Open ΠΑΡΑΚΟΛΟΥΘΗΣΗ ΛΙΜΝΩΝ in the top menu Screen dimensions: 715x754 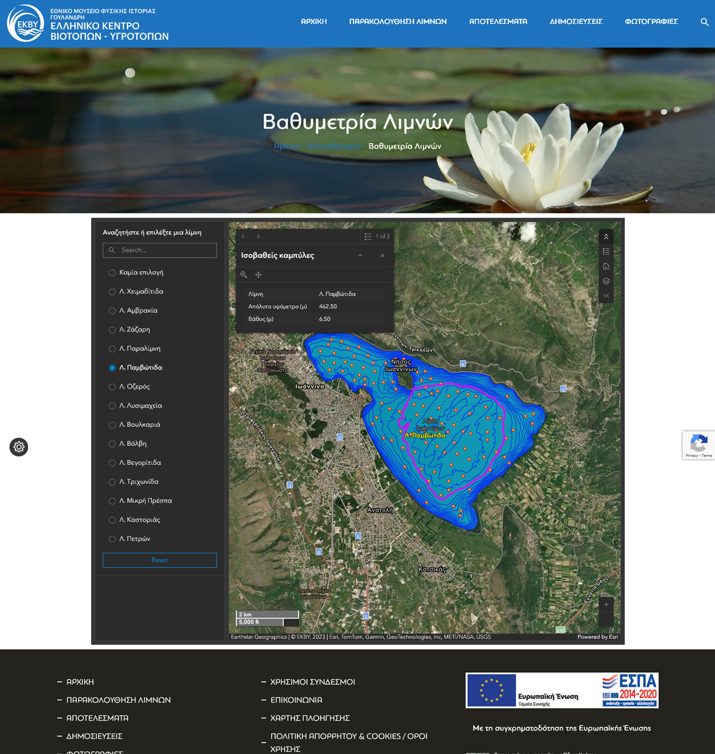397,21
